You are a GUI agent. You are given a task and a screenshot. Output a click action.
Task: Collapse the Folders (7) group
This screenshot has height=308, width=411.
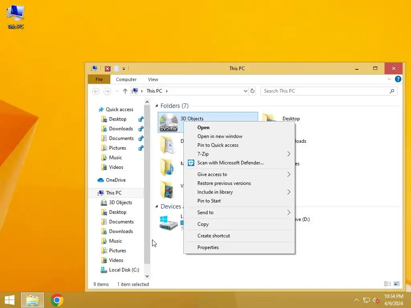tap(157, 105)
